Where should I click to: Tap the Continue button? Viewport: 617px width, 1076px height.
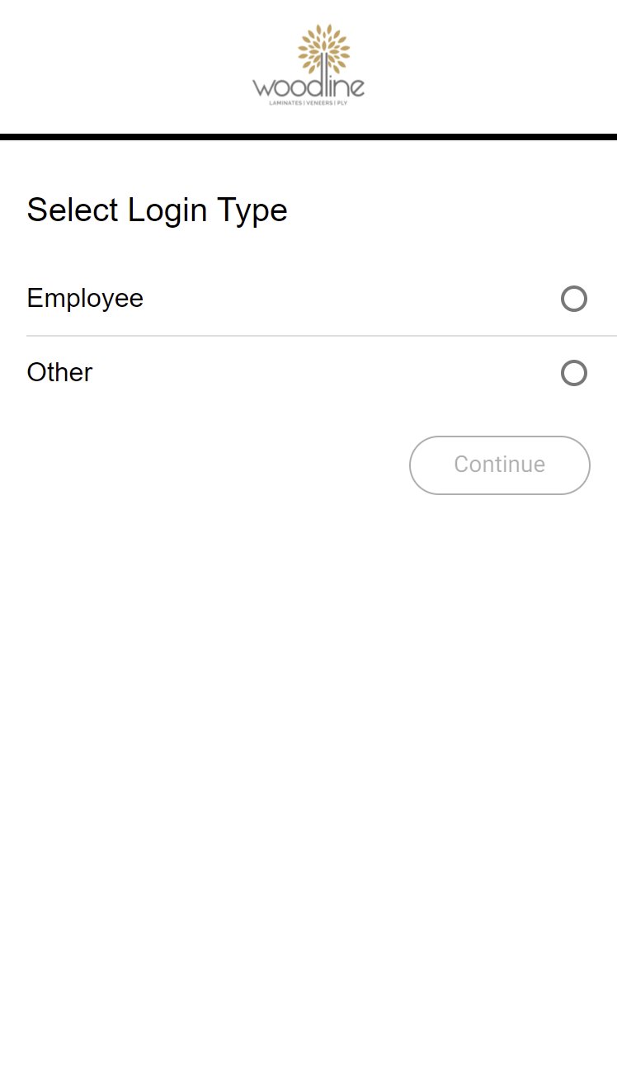click(x=500, y=465)
